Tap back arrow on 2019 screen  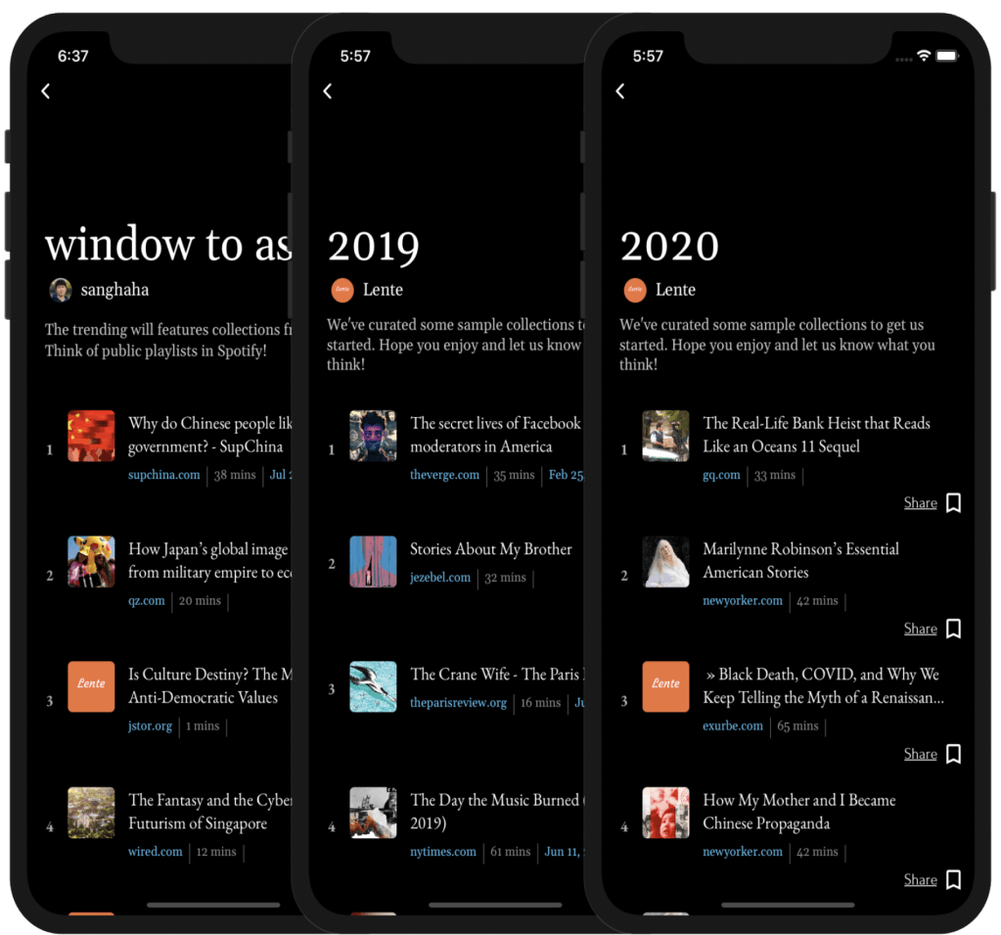328,91
